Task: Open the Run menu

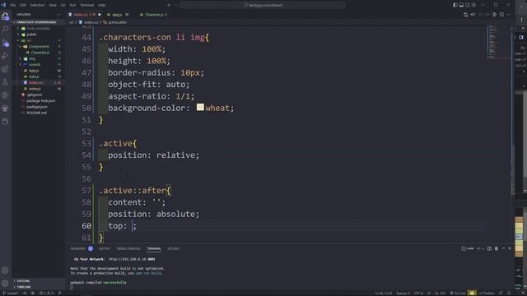Action: (72, 5)
